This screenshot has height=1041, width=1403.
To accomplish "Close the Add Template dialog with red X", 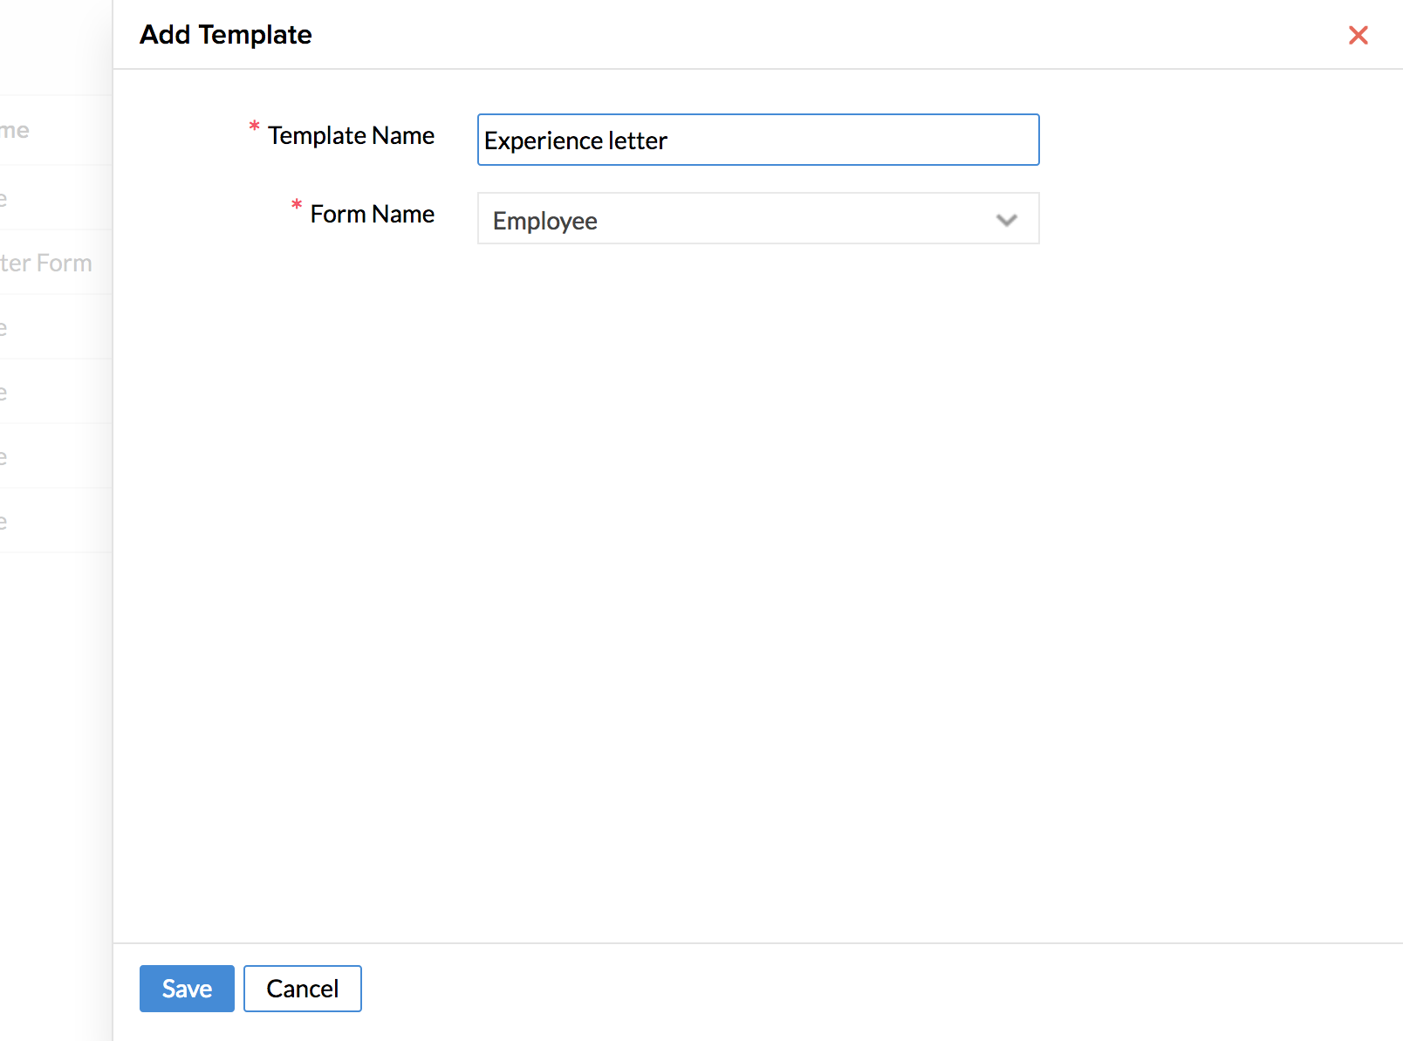I will 1358,35.
